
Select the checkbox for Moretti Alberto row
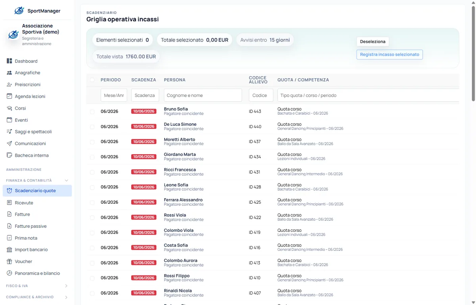coord(92,142)
